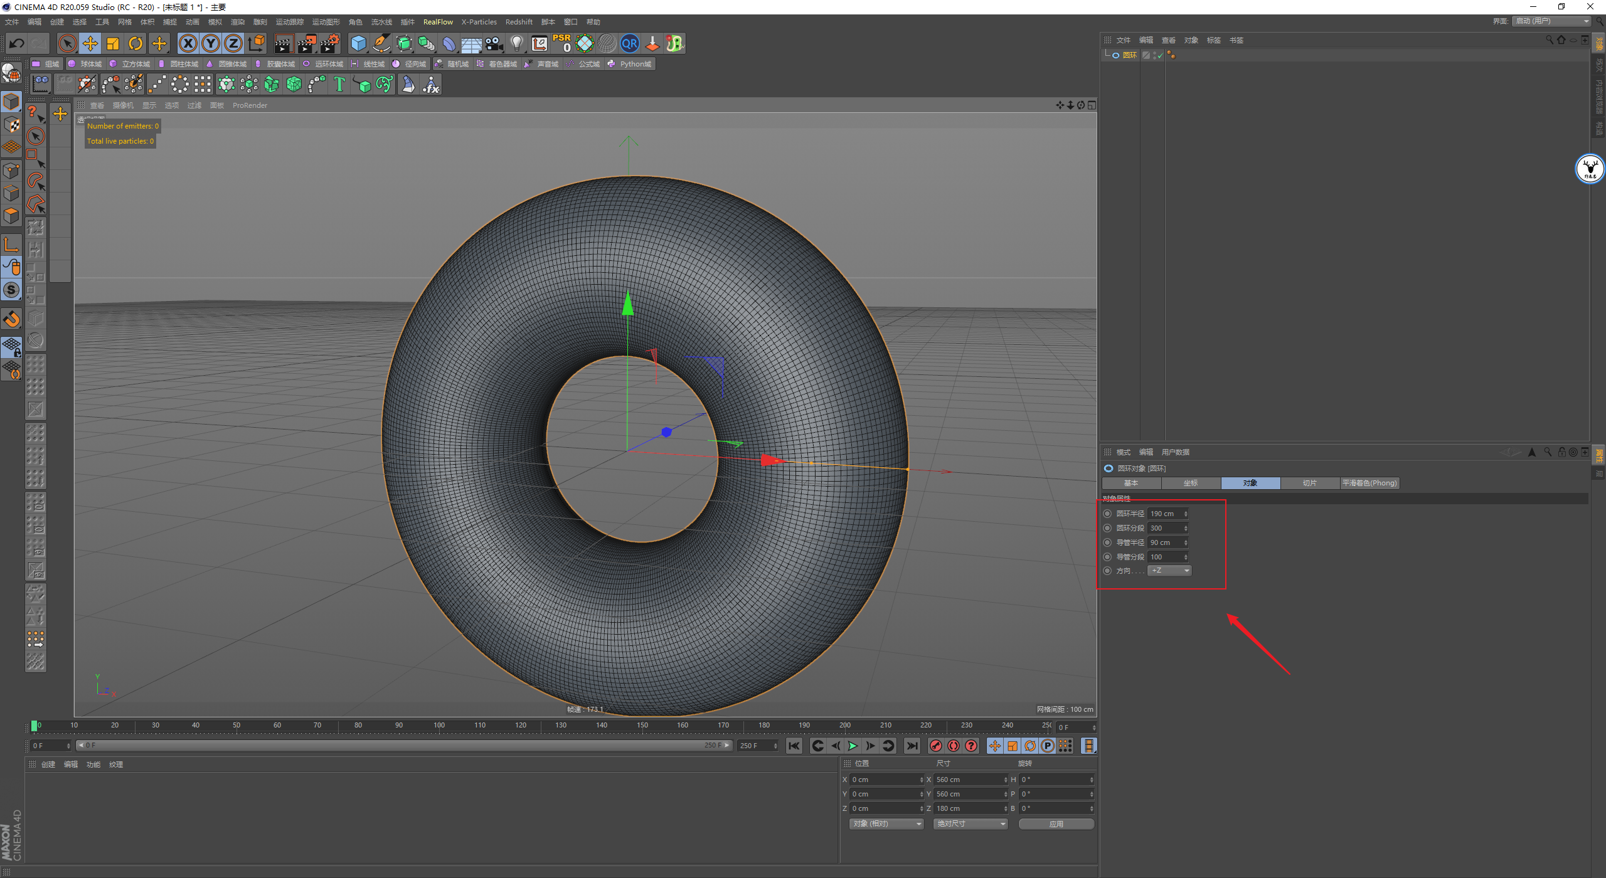Screen dimensions: 1606x878
Task: Switch to the 基本 attribute tab
Action: pyautogui.click(x=1131, y=483)
